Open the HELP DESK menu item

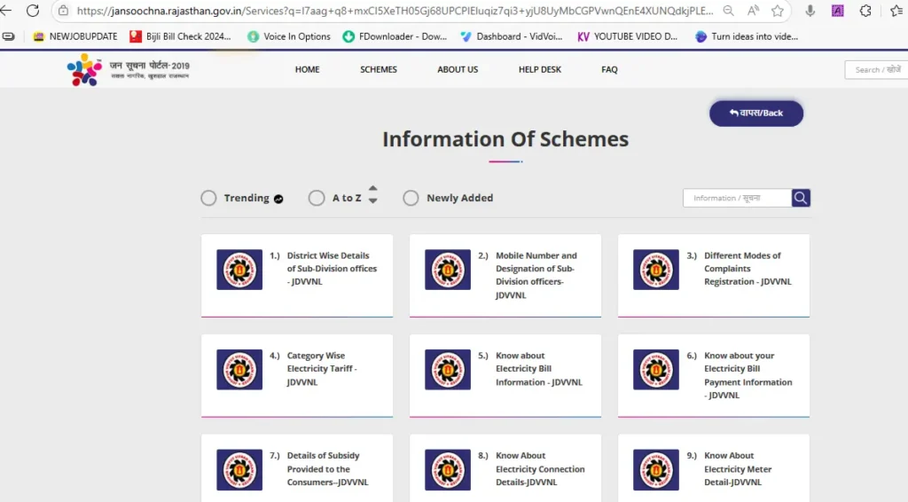[540, 69]
